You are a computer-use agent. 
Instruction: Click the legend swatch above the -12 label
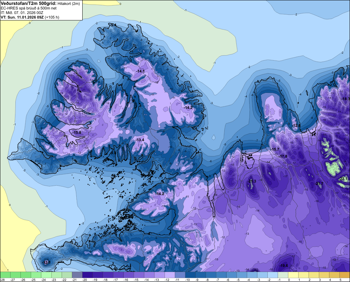(170, 275)
